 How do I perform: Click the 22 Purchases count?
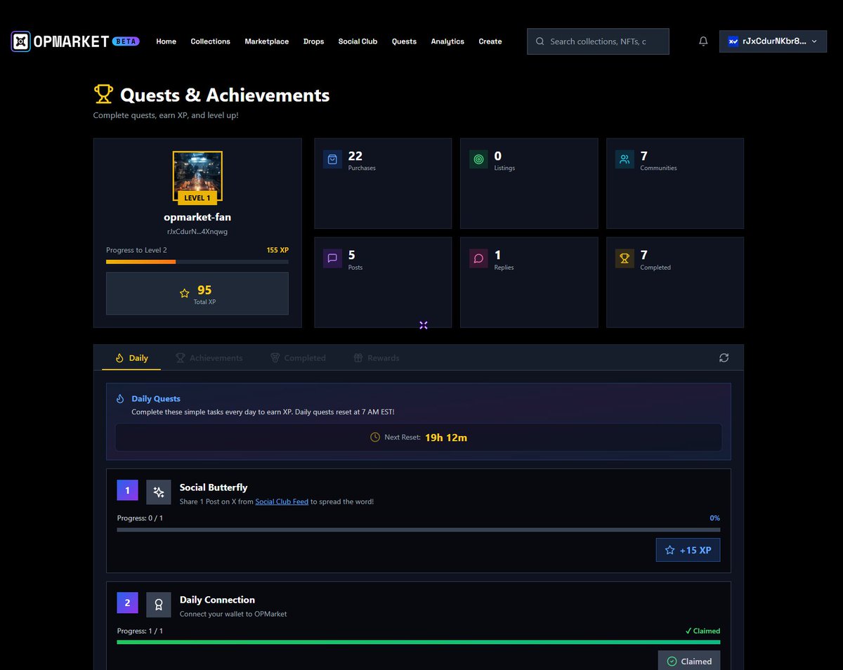pos(355,156)
